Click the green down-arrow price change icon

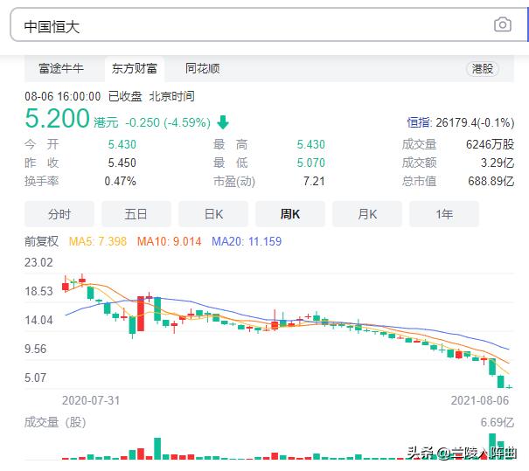[x=223, y=122]
